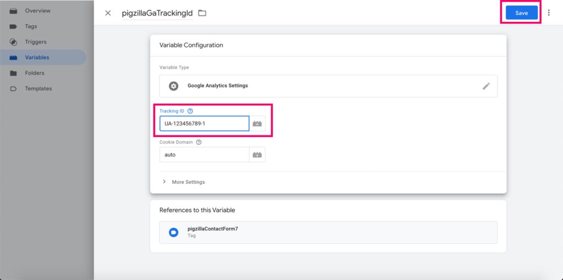This screenshot has width=563, height=280.
Task: Click the Variable Configuration heading
Action: pos(191,45)
